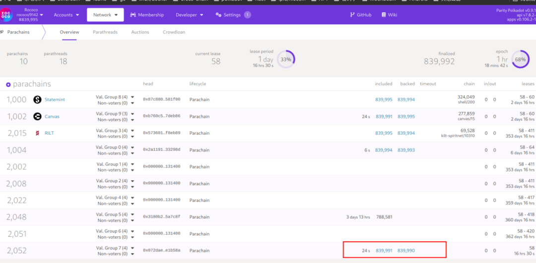Screen dimensions: 536x263
Task: Click parachain ID 2,048
Action: [x=16, y=217]
